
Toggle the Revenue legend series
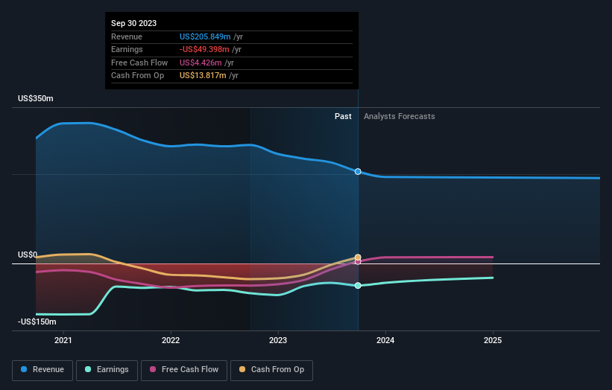point(42,370)
